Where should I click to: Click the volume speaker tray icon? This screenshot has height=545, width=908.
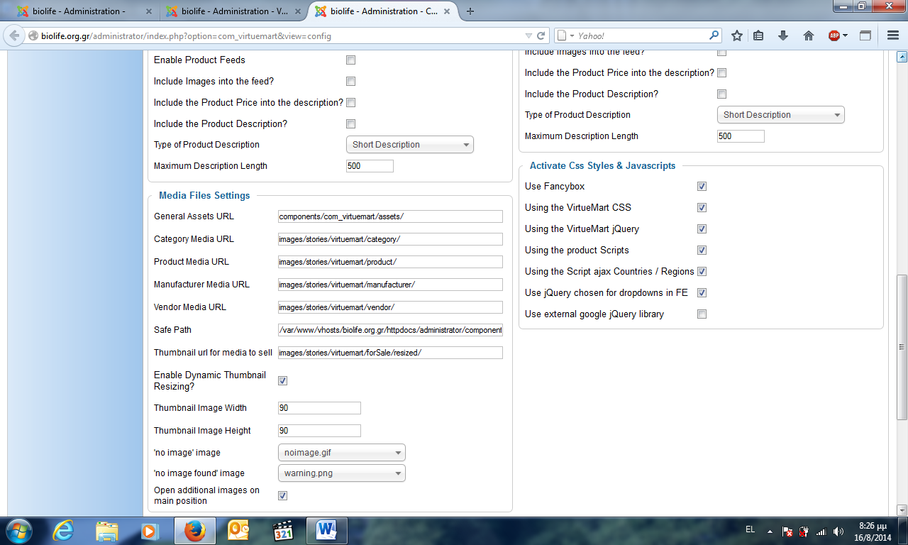click(838, 531)
